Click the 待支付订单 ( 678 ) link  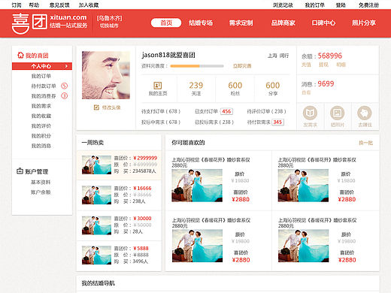pos(161,111)
